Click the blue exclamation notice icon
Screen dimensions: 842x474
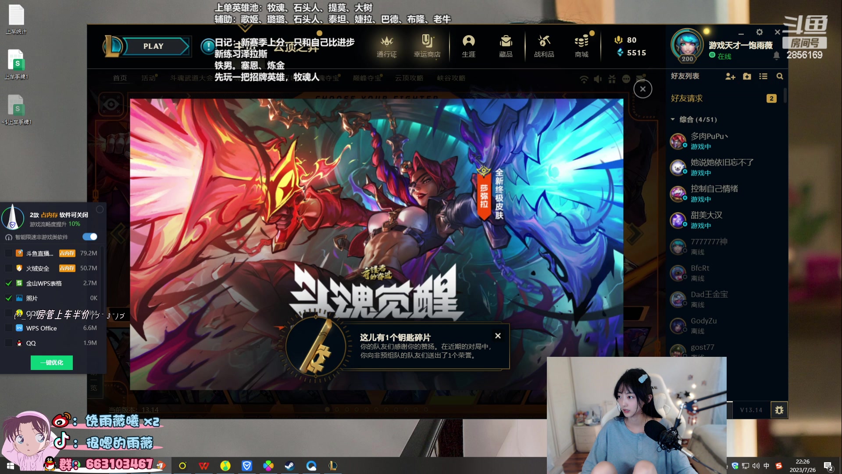click(x=207, y=46)
